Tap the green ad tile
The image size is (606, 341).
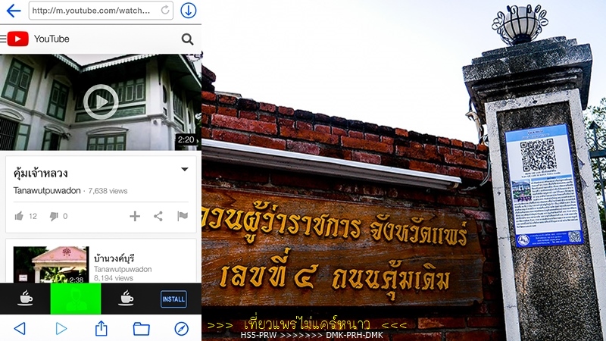coord(76,299)
